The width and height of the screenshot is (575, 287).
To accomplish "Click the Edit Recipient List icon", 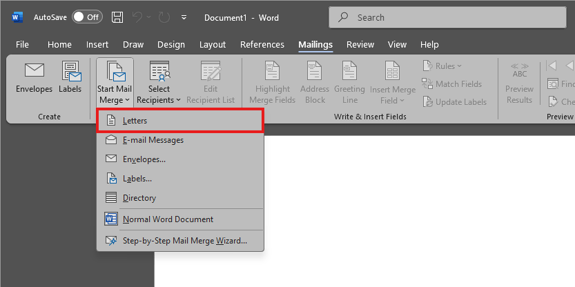I will tap(210, 71).
